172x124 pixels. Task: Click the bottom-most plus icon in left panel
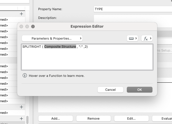click(21, 118)
